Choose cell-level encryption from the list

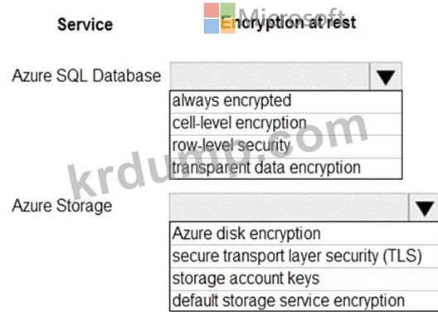[285, 124]
